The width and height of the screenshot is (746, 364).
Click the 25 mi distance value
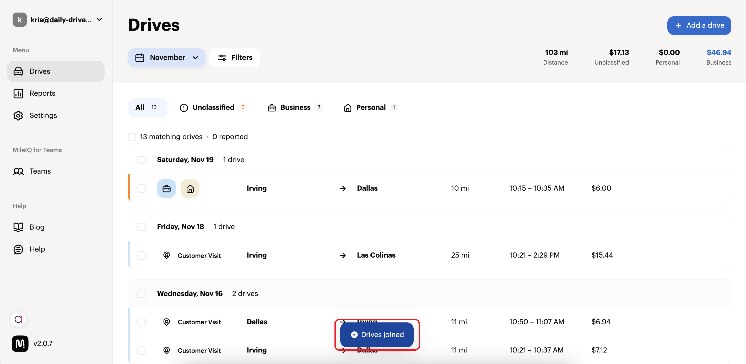click(x=460, y=255)
